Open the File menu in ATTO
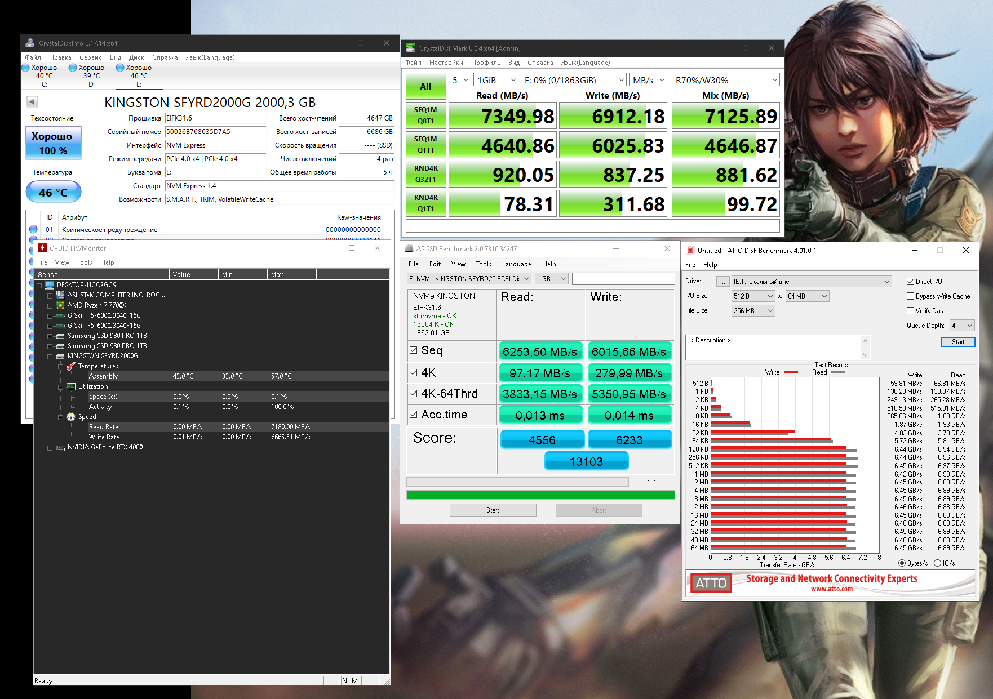Image resolution: width=993 pixels, height=699 pixels. coord(690,264)
